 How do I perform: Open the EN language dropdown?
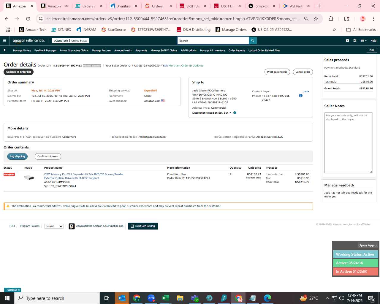(x=363, y=41)
